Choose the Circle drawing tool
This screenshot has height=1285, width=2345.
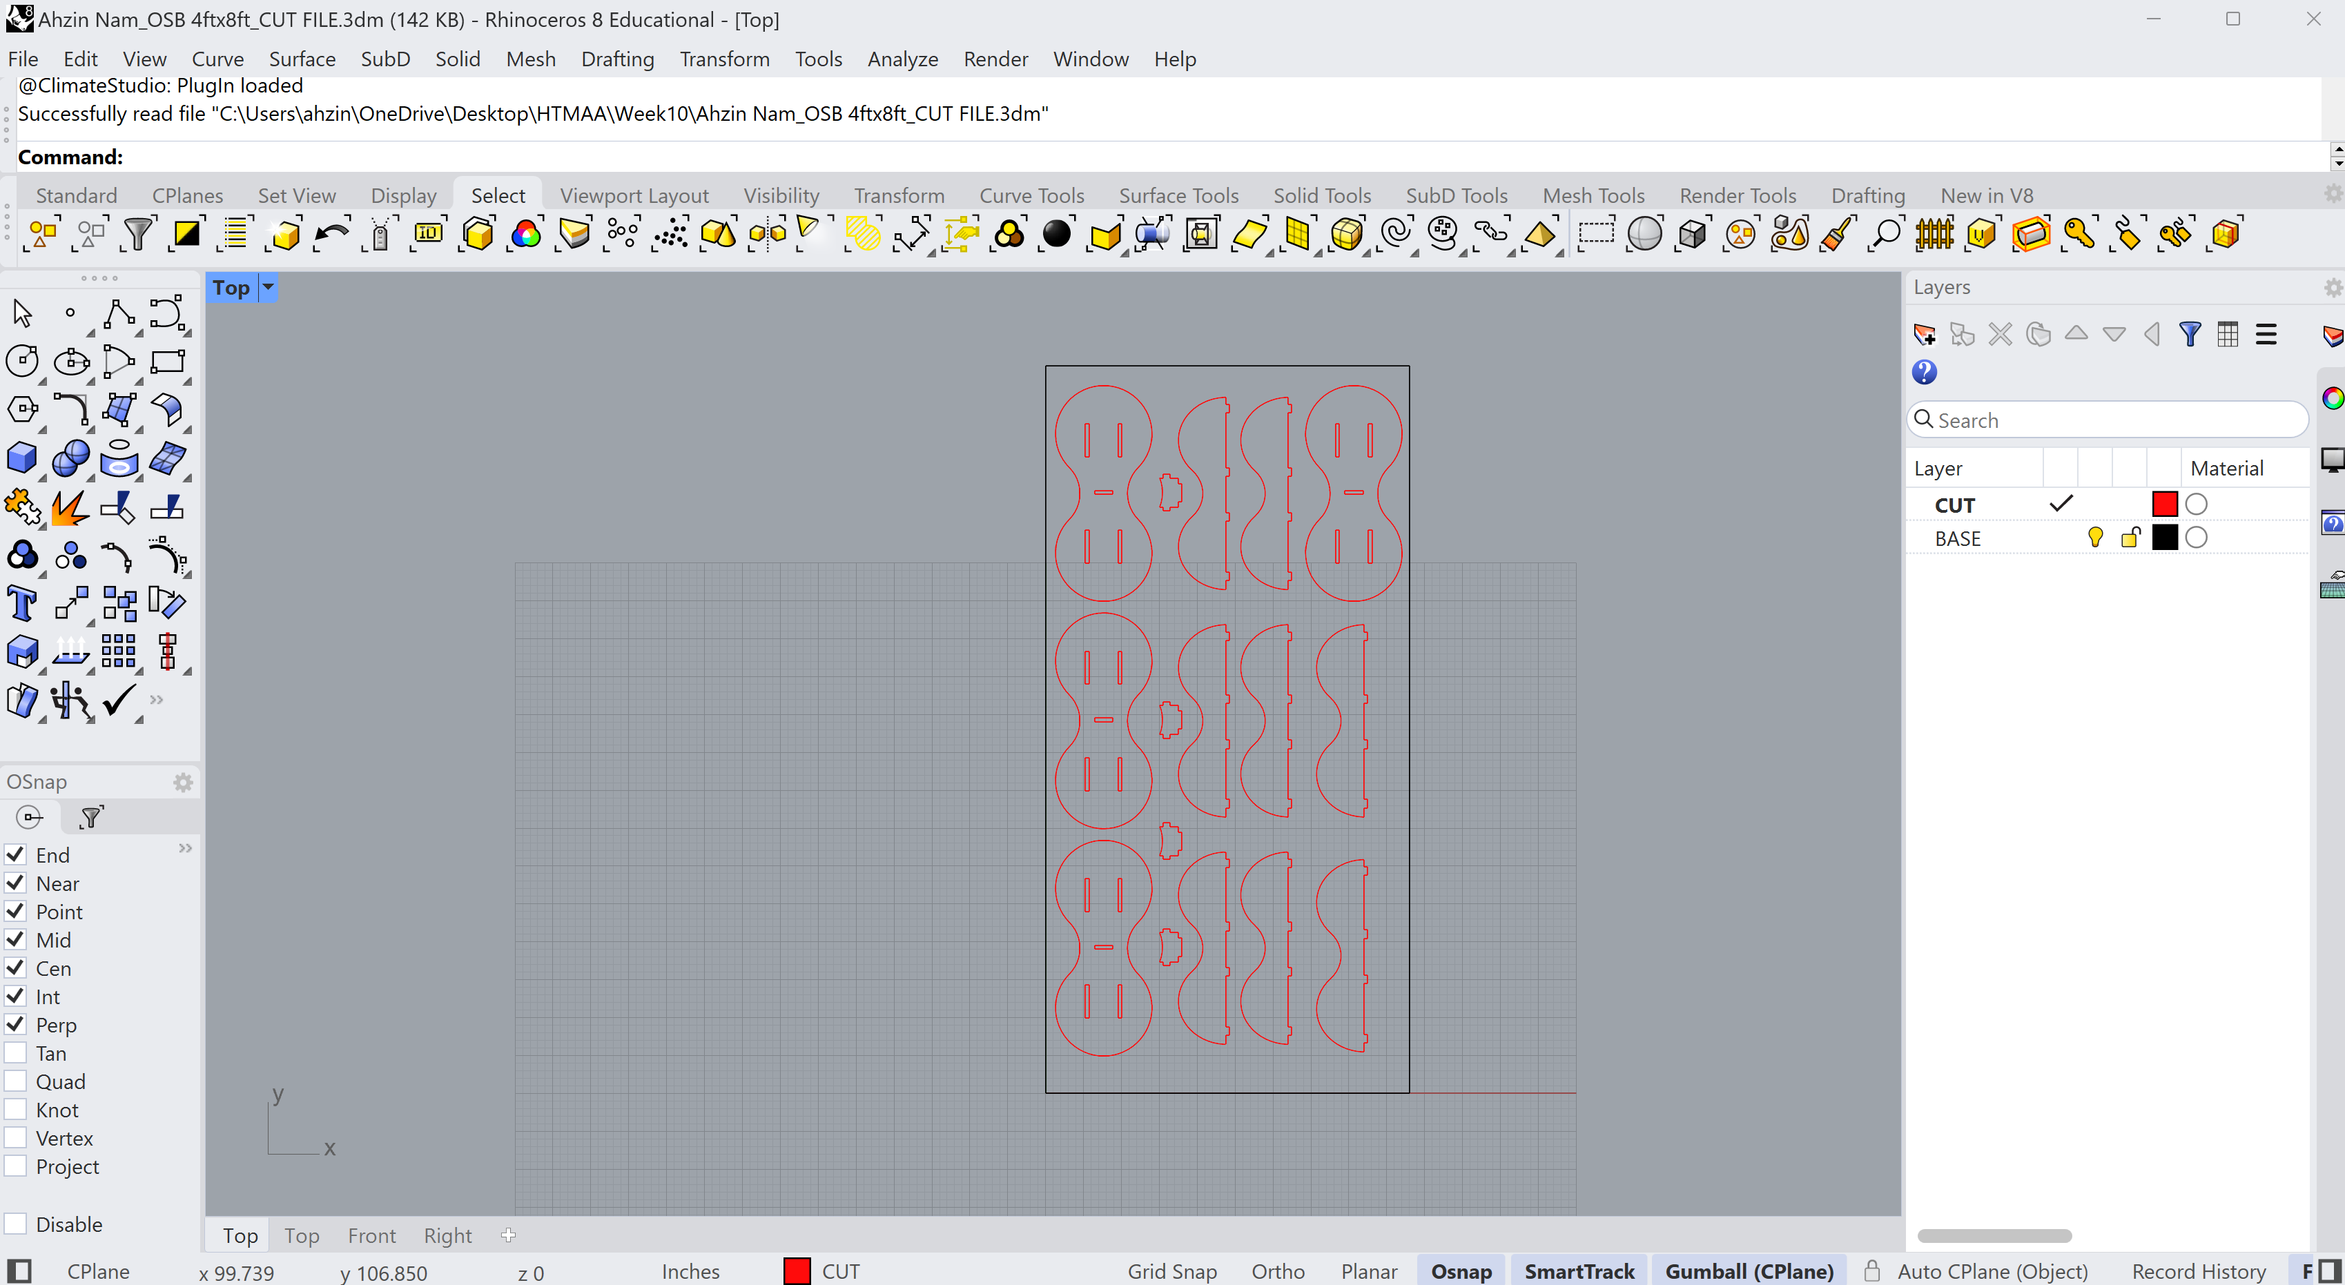22,362
